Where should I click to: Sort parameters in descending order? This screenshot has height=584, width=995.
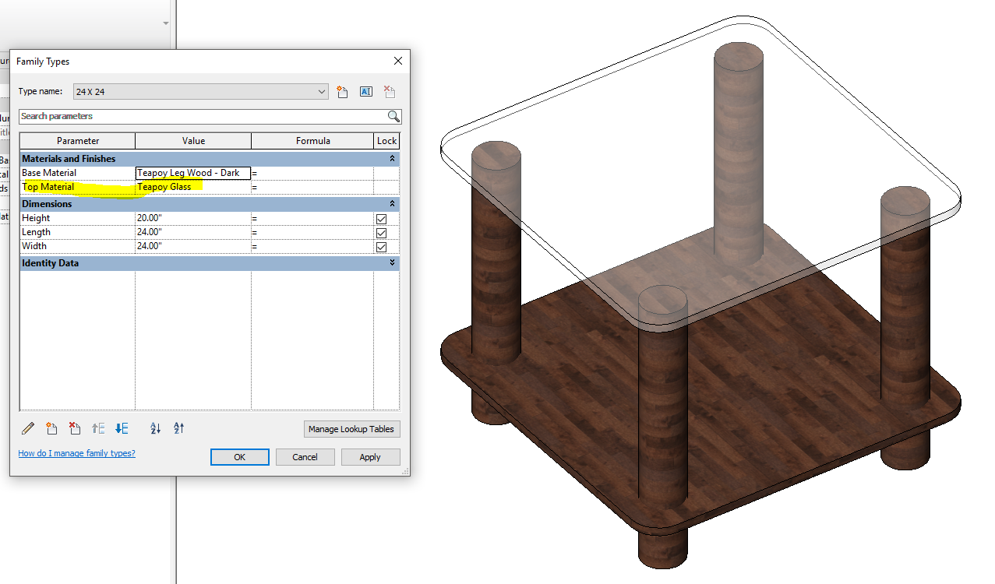click(178, 428)
